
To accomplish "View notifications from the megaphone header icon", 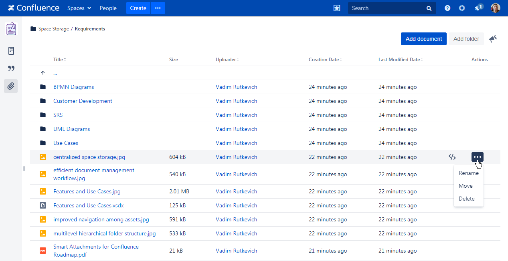I will click(478, 8).
